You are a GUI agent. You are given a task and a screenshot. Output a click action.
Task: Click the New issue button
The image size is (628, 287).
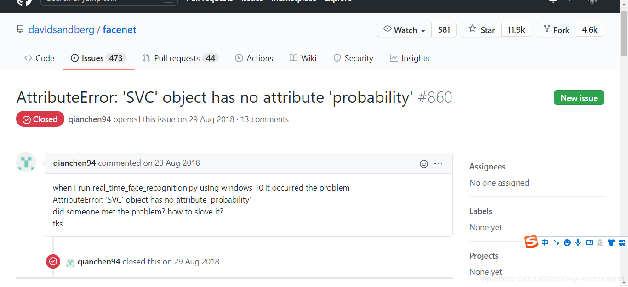[579, 97]
